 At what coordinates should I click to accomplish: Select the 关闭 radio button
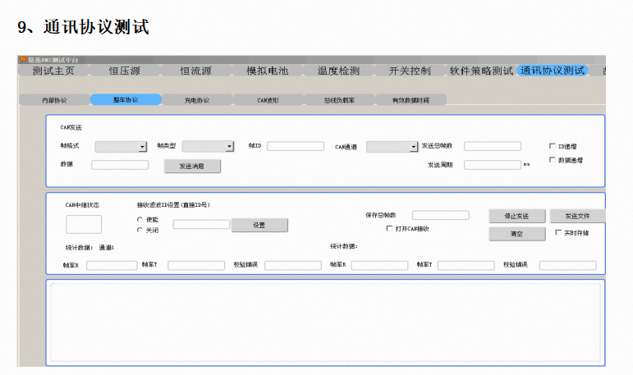140,230
